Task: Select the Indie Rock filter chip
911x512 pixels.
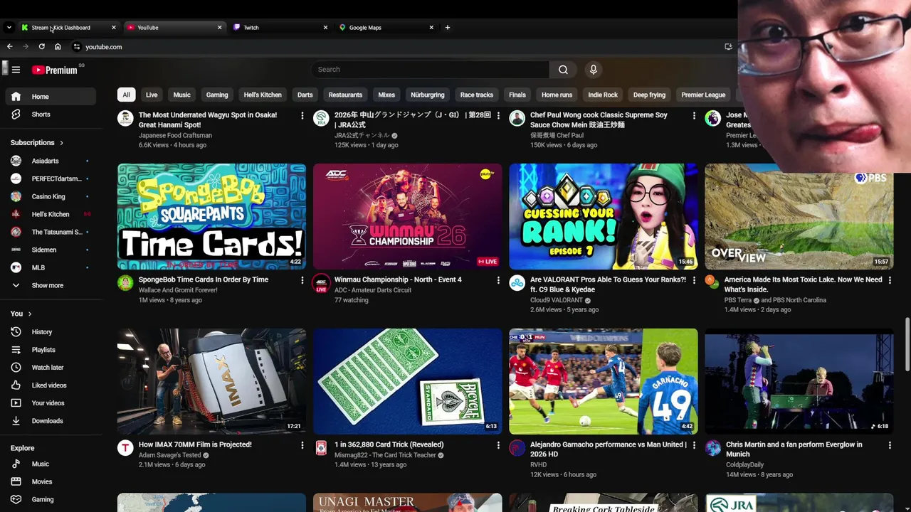Action: point(603,95)
